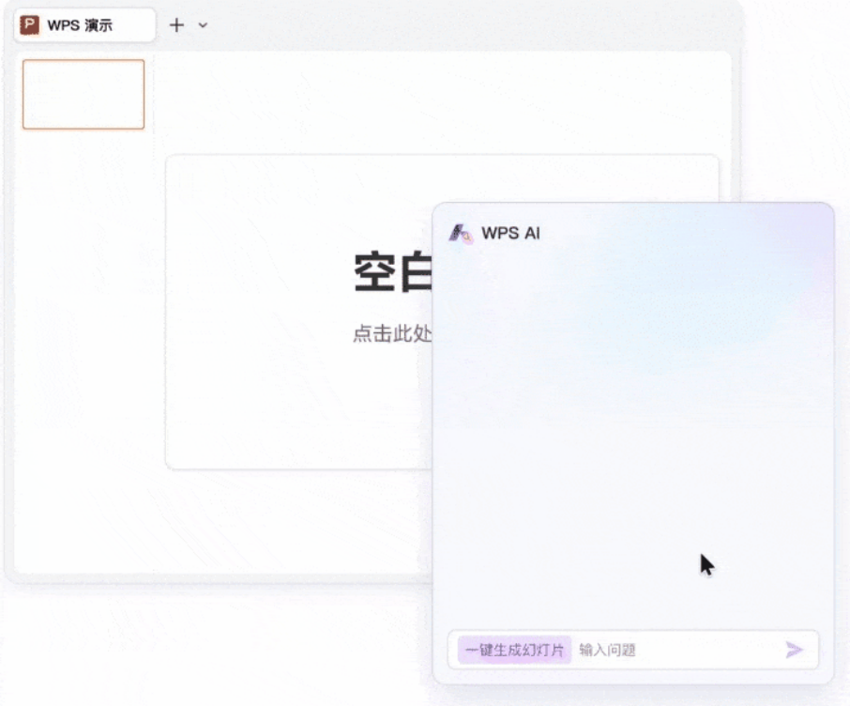Click blank slide area left of the title
The width and height of the screenshot is (850, 706).
(253, 273)
